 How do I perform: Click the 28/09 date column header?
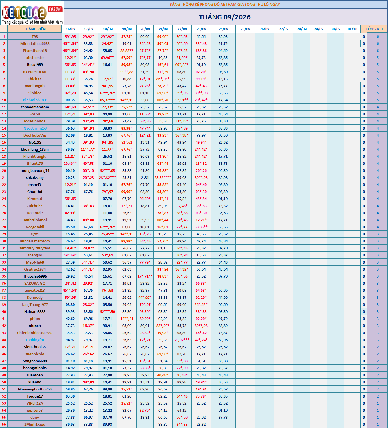[301, 29]
